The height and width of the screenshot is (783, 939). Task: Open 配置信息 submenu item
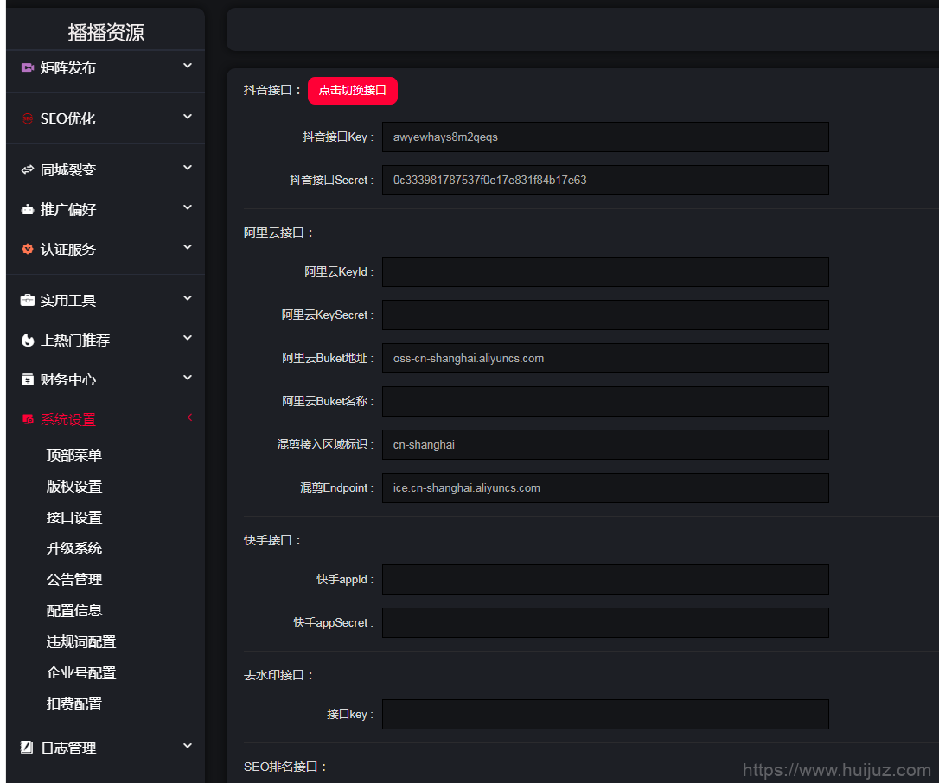(74, 611)
